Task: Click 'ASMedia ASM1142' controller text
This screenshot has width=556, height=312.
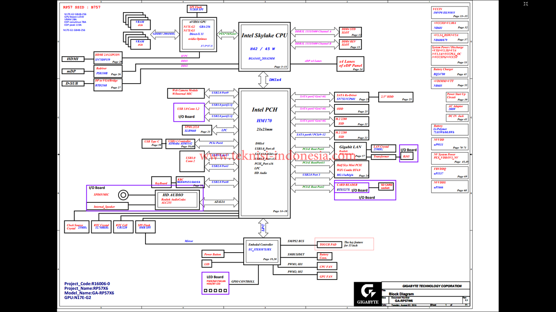Action: pos(182,145)
